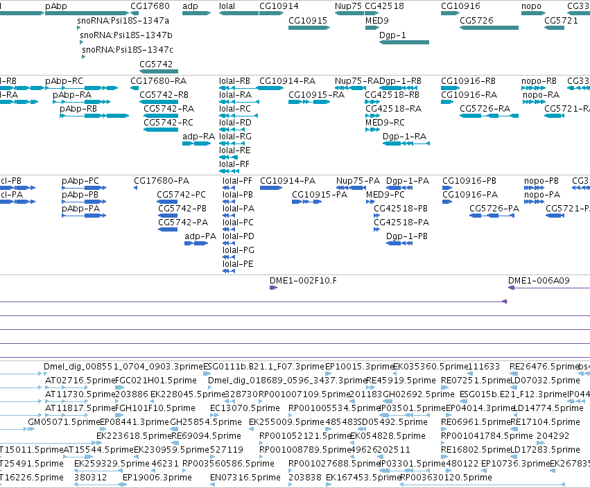The width and height of the screenshot is (590, 488).
Task: Click the Nup75 gene label
Action: point(349,6)
